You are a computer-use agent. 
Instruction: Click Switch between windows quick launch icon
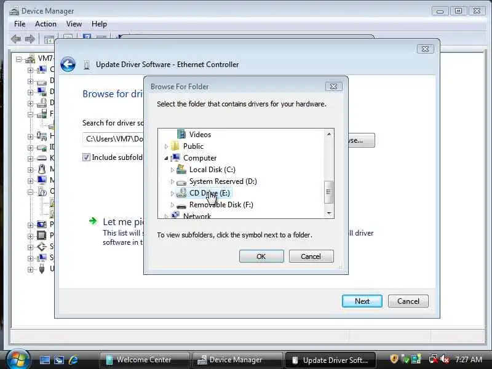tap(59, 360)
